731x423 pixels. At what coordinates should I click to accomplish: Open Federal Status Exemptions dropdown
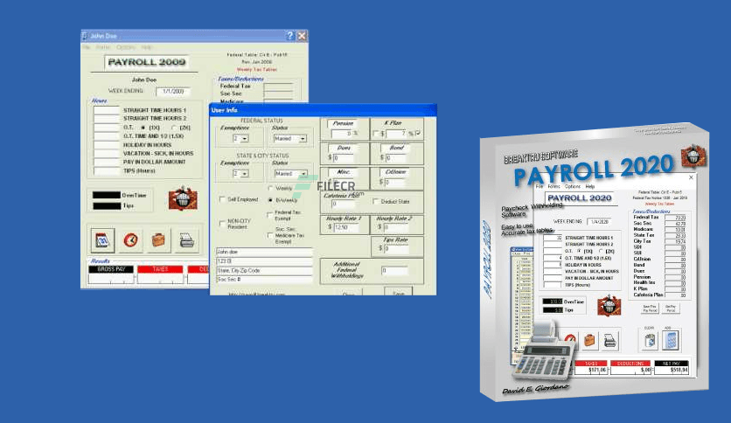240,138
